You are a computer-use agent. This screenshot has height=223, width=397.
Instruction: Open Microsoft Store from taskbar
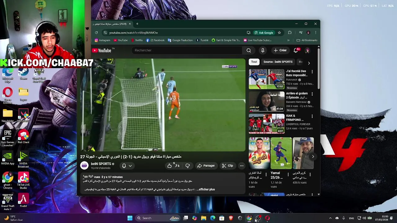[x=222, y=218]
